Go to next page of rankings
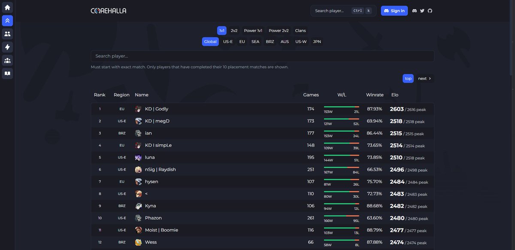Viewport: 515px width, 250px height. click(x=425, y=79)
